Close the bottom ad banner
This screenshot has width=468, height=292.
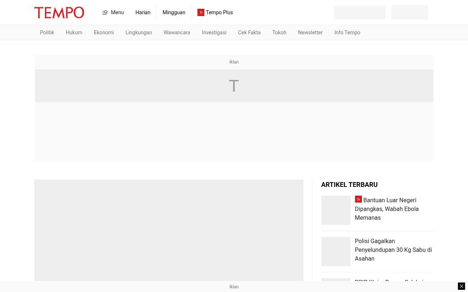point(461,287)
